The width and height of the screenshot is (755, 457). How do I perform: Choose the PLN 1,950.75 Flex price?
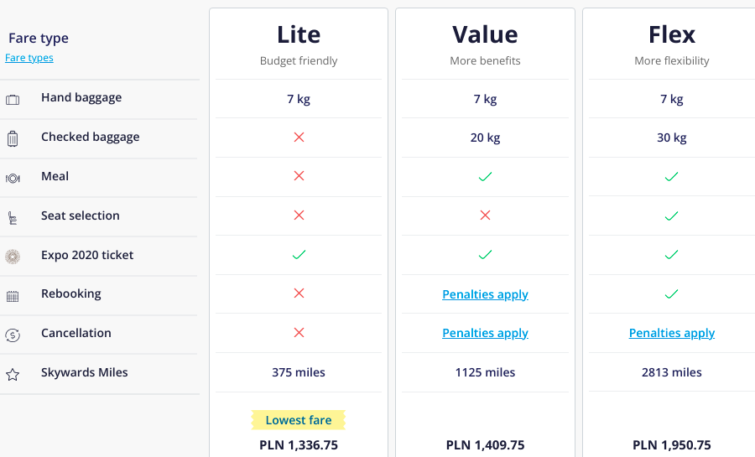pyautogui.click(x=672, y=445)
